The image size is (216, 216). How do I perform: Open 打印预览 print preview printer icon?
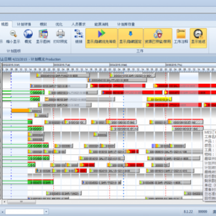tap(60, 34)
